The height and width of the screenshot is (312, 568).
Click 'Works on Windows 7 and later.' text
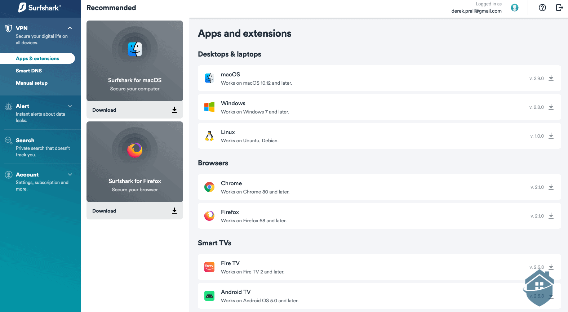tap(255, 112)
